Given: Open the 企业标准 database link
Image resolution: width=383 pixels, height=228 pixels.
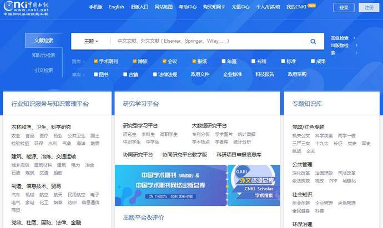Looking at the screenshot, I should [233, 74].
